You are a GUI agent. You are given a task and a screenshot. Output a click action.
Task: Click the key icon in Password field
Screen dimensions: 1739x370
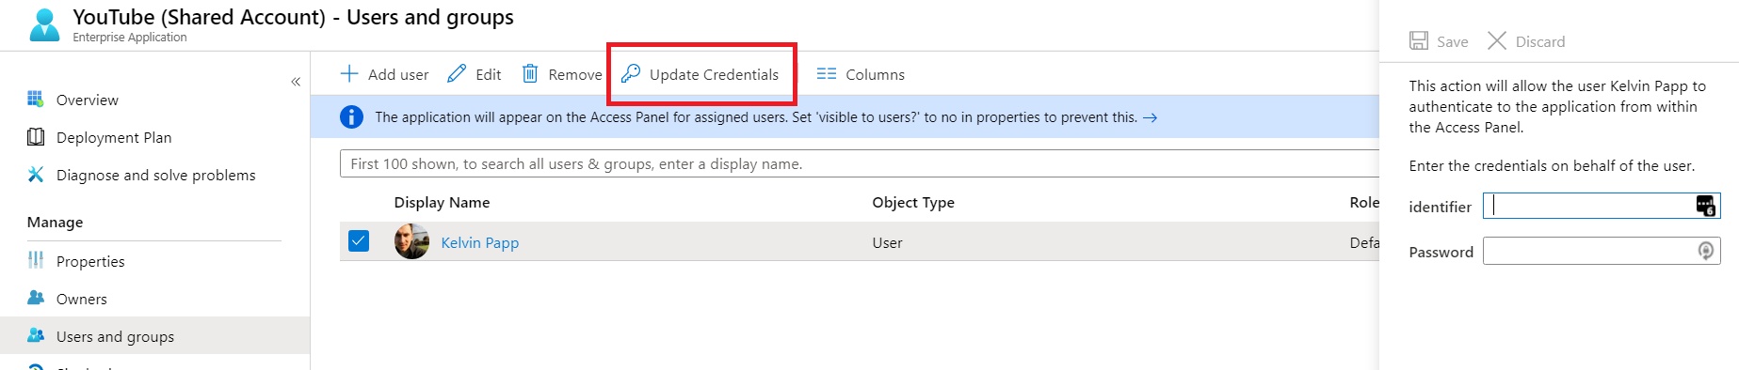coord(1705,251)
